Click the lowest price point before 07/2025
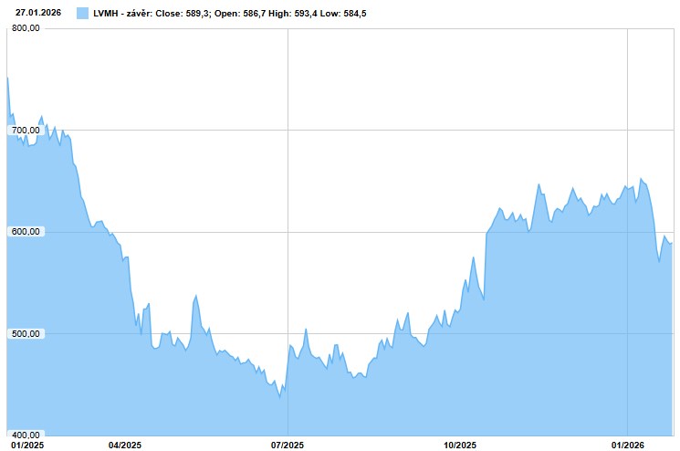The image size is (680, 451). [x=279, y=397]
